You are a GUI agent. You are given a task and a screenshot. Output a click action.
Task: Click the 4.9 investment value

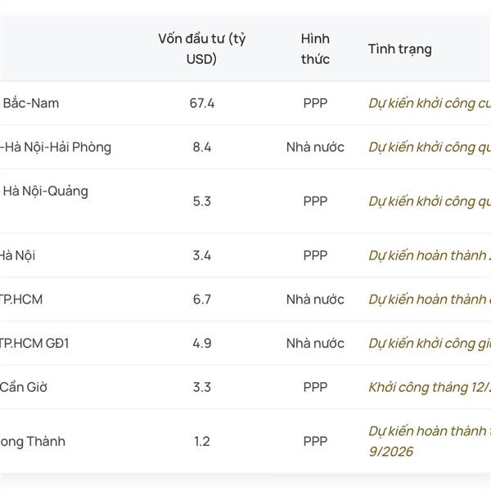[201, 344]
